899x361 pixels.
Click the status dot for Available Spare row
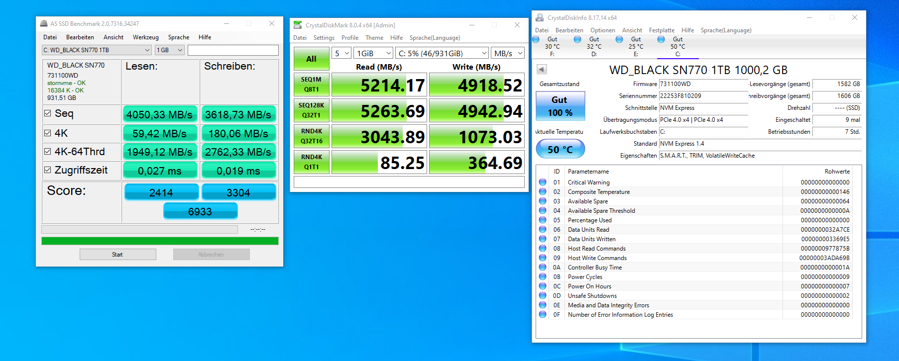(x=543, y=201)
